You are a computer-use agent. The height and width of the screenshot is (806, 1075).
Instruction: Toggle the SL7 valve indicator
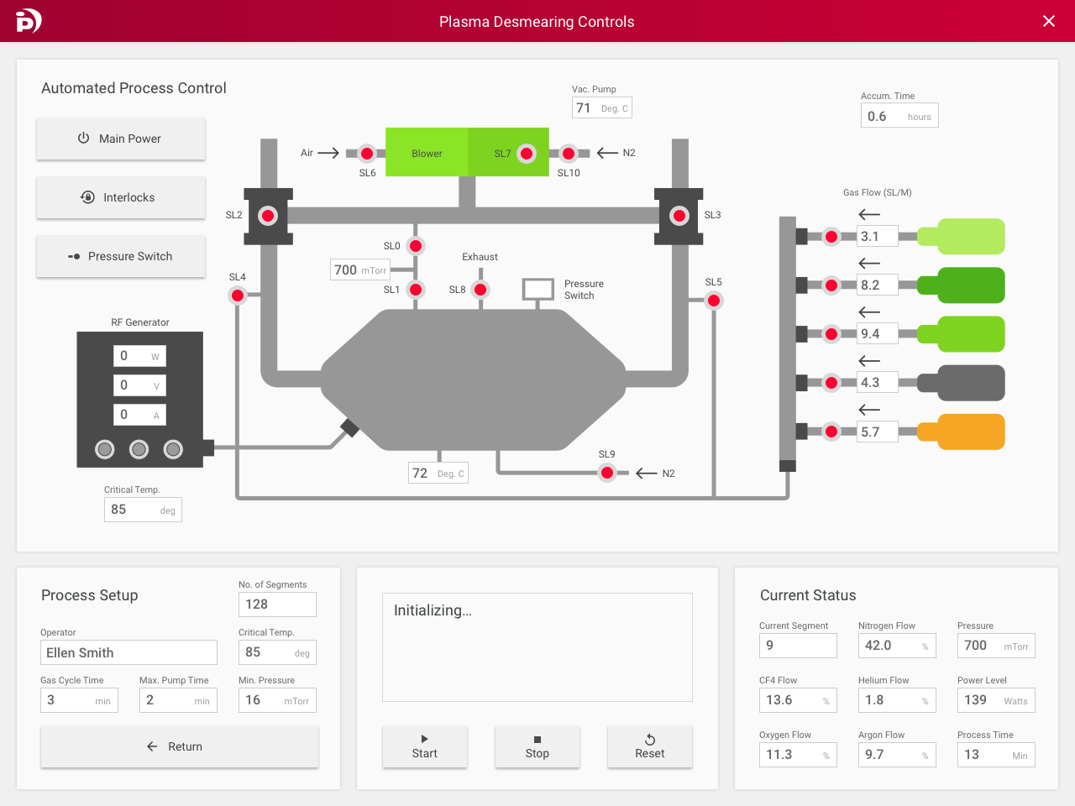coord(527,154)
